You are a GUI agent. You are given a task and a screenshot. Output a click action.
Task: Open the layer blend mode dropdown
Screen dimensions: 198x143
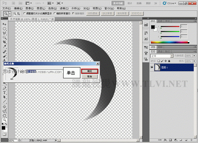point(162,56)
